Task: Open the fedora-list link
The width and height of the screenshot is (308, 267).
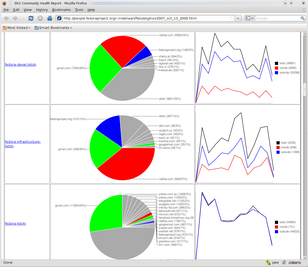Action: click(x=15, y=223)
